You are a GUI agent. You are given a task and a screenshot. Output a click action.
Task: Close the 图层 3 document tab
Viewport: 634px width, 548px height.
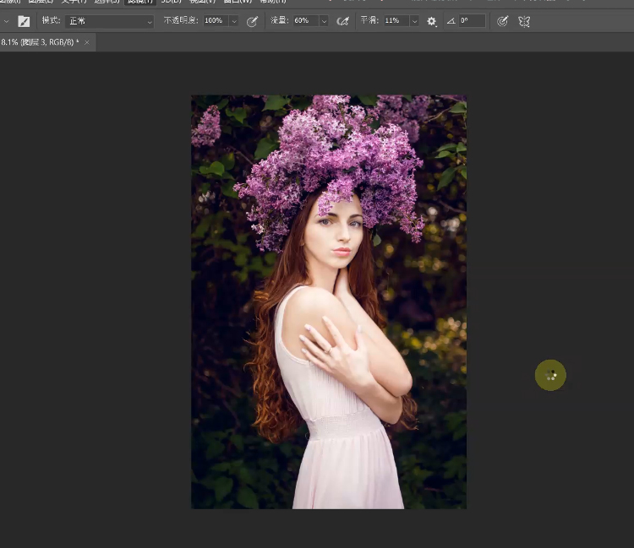86,42
